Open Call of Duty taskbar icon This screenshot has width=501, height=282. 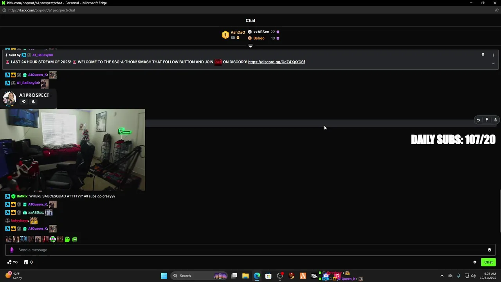pos(314,276)
